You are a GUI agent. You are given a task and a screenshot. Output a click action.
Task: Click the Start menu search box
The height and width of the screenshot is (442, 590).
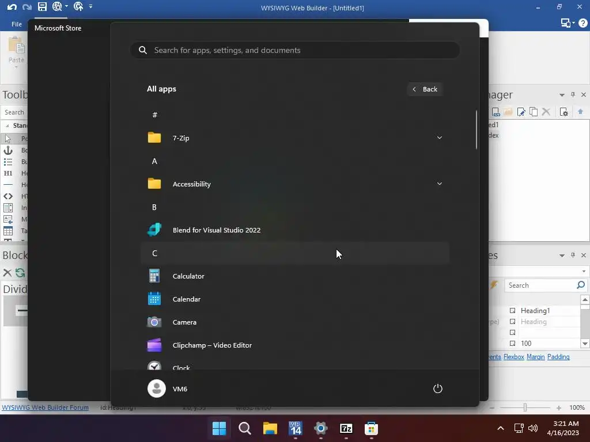tap(294, 50)
